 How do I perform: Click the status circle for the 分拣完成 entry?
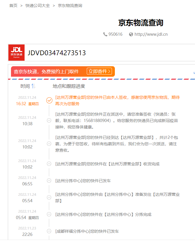pyautogui.click(x=49, y=214)
